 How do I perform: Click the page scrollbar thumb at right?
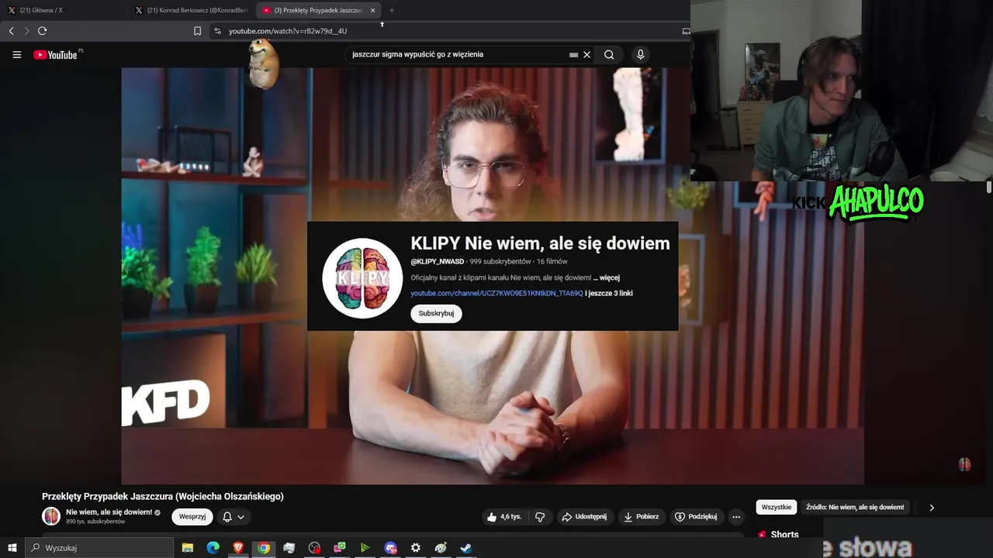click(989, 187)
